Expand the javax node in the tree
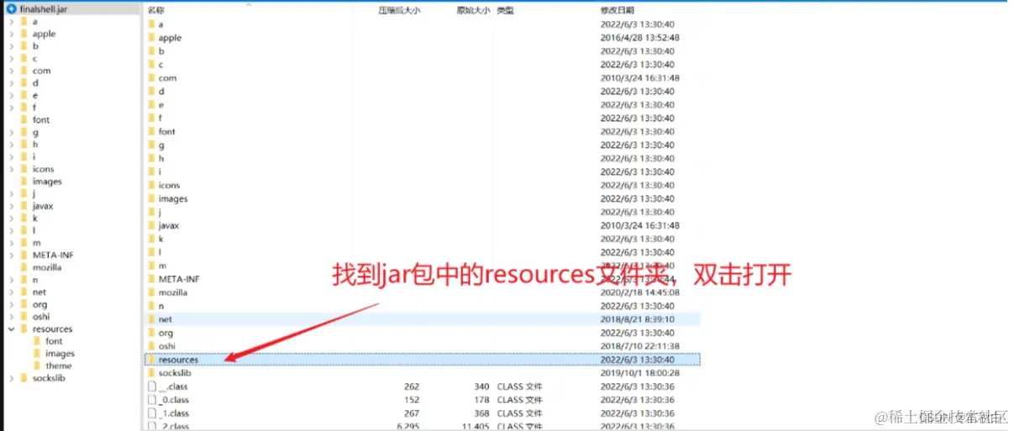 click(x=11, y=206)
